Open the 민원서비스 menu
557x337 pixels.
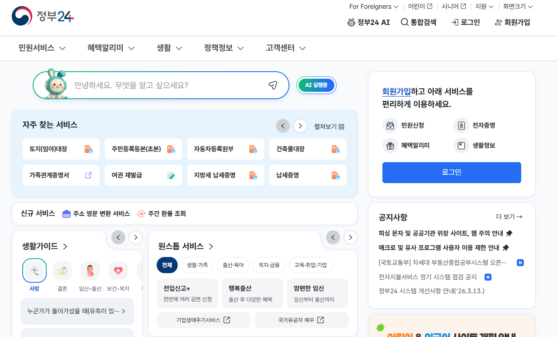[37, 48]
